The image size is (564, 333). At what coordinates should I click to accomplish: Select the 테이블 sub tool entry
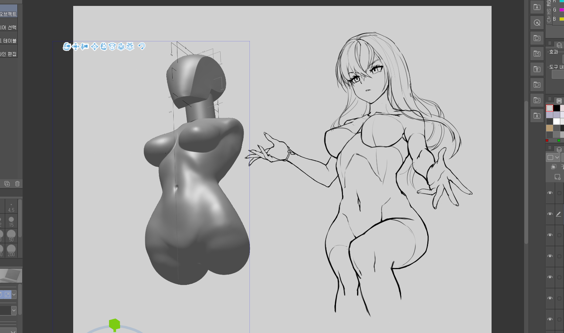point(9,41)
